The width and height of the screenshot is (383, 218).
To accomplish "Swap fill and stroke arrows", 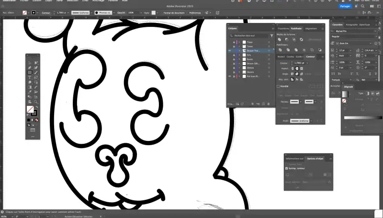I will click(37, 107).
